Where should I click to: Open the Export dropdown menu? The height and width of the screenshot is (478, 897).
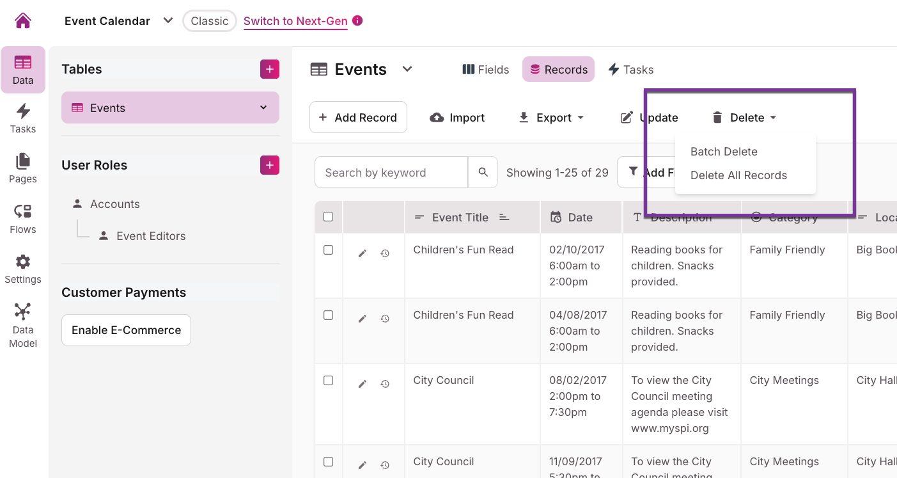click(x=551, y=118)
